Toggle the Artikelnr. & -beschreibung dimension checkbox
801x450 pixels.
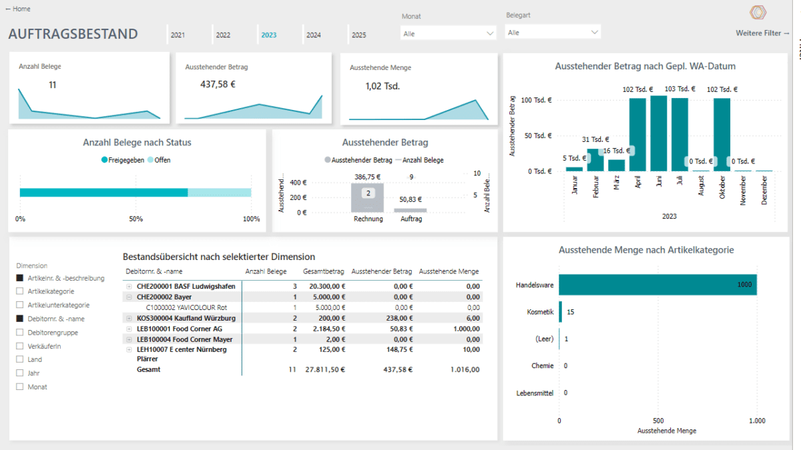pos(20,278)
